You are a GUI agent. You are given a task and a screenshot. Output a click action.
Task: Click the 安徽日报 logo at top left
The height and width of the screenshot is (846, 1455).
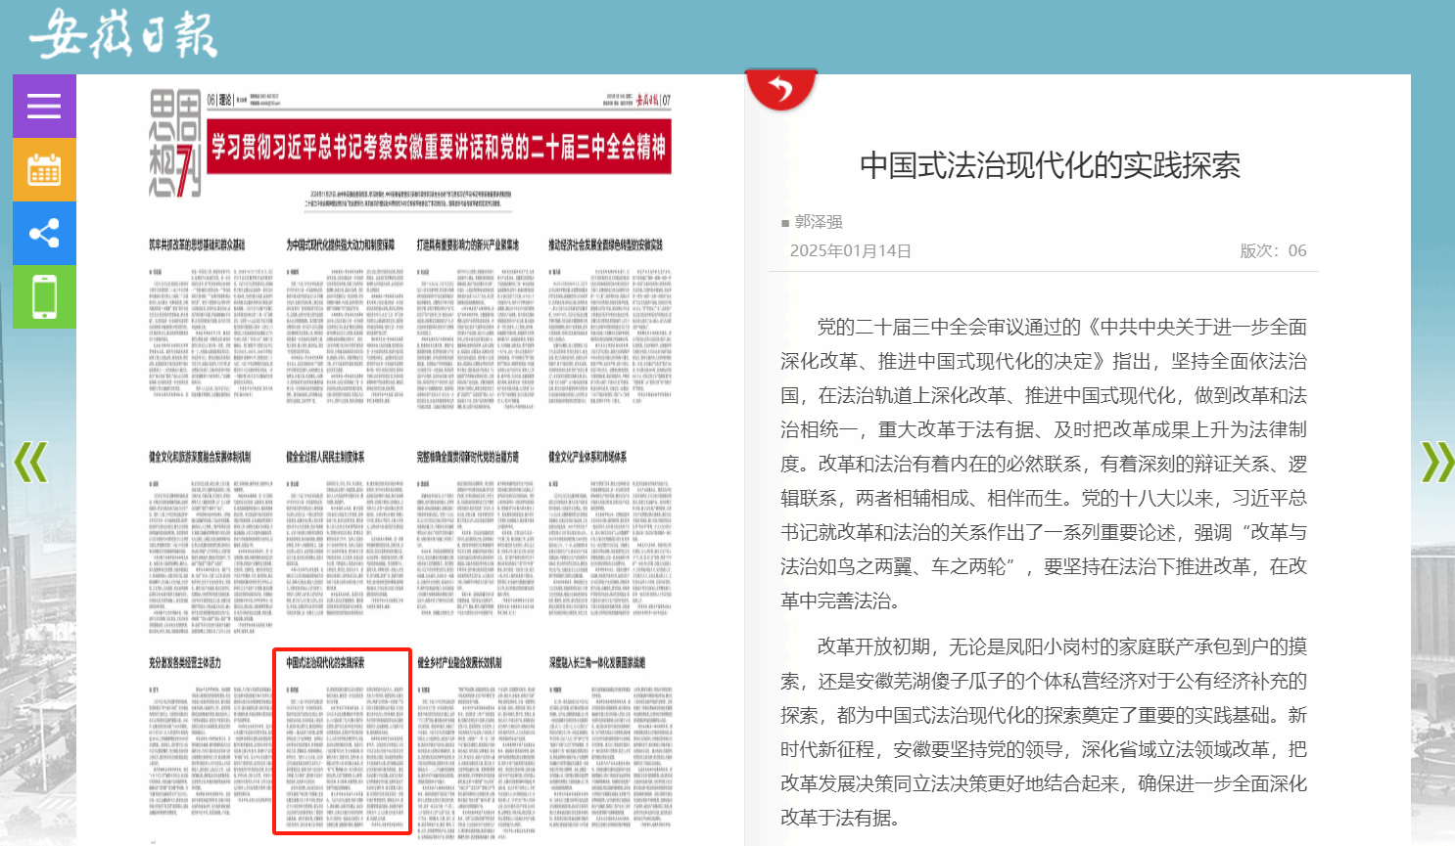(x=122, y=35)
